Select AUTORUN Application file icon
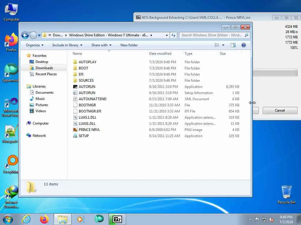301x225 pixels. (x=75, y=86)
